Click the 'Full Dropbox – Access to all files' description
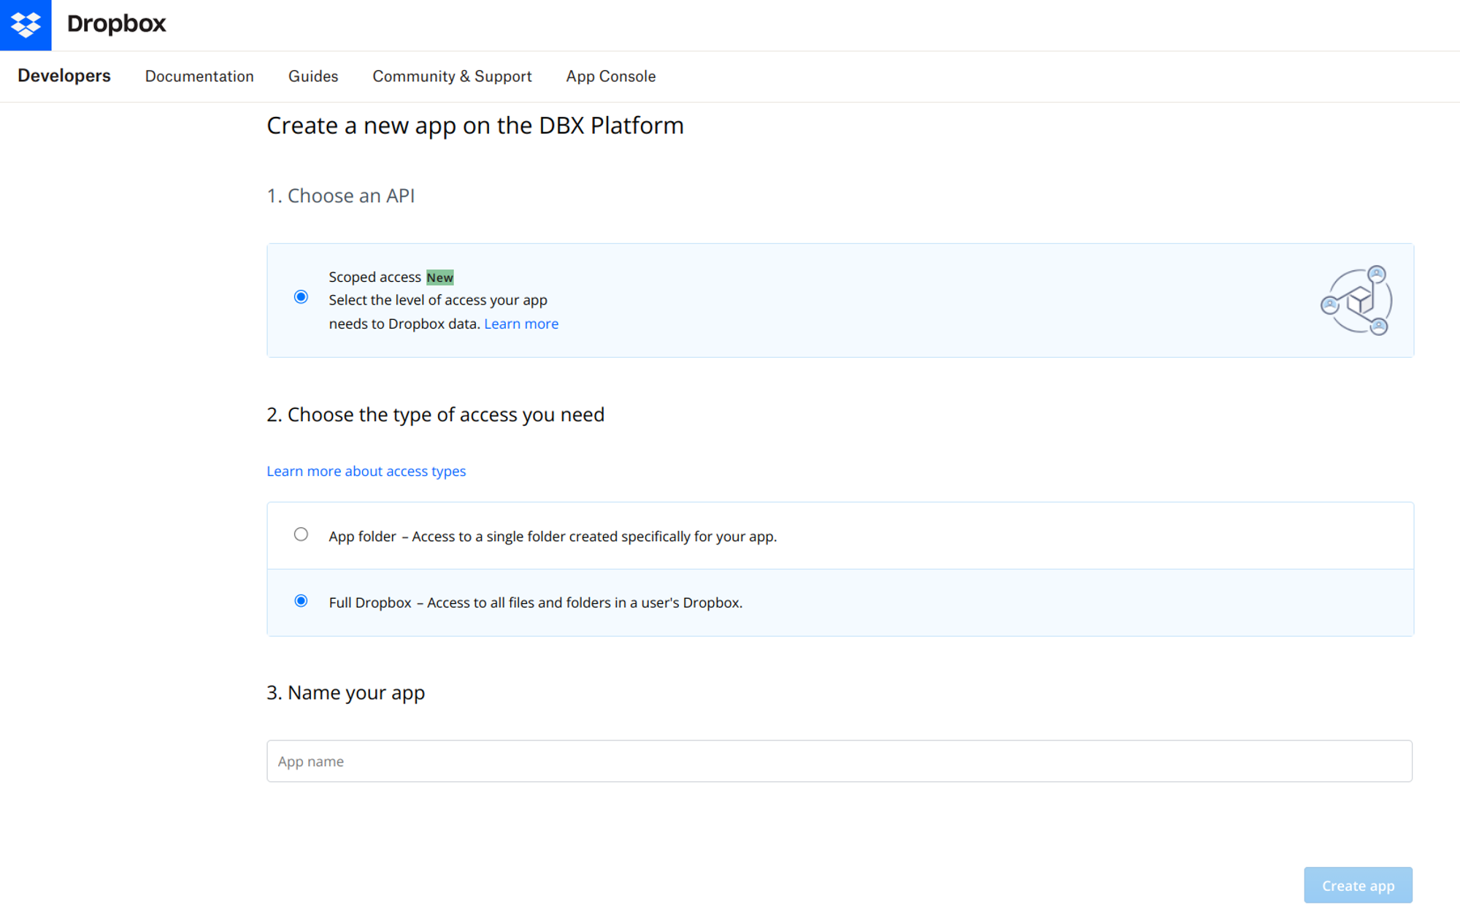The image size is (1460, 907). click(536, 602)
